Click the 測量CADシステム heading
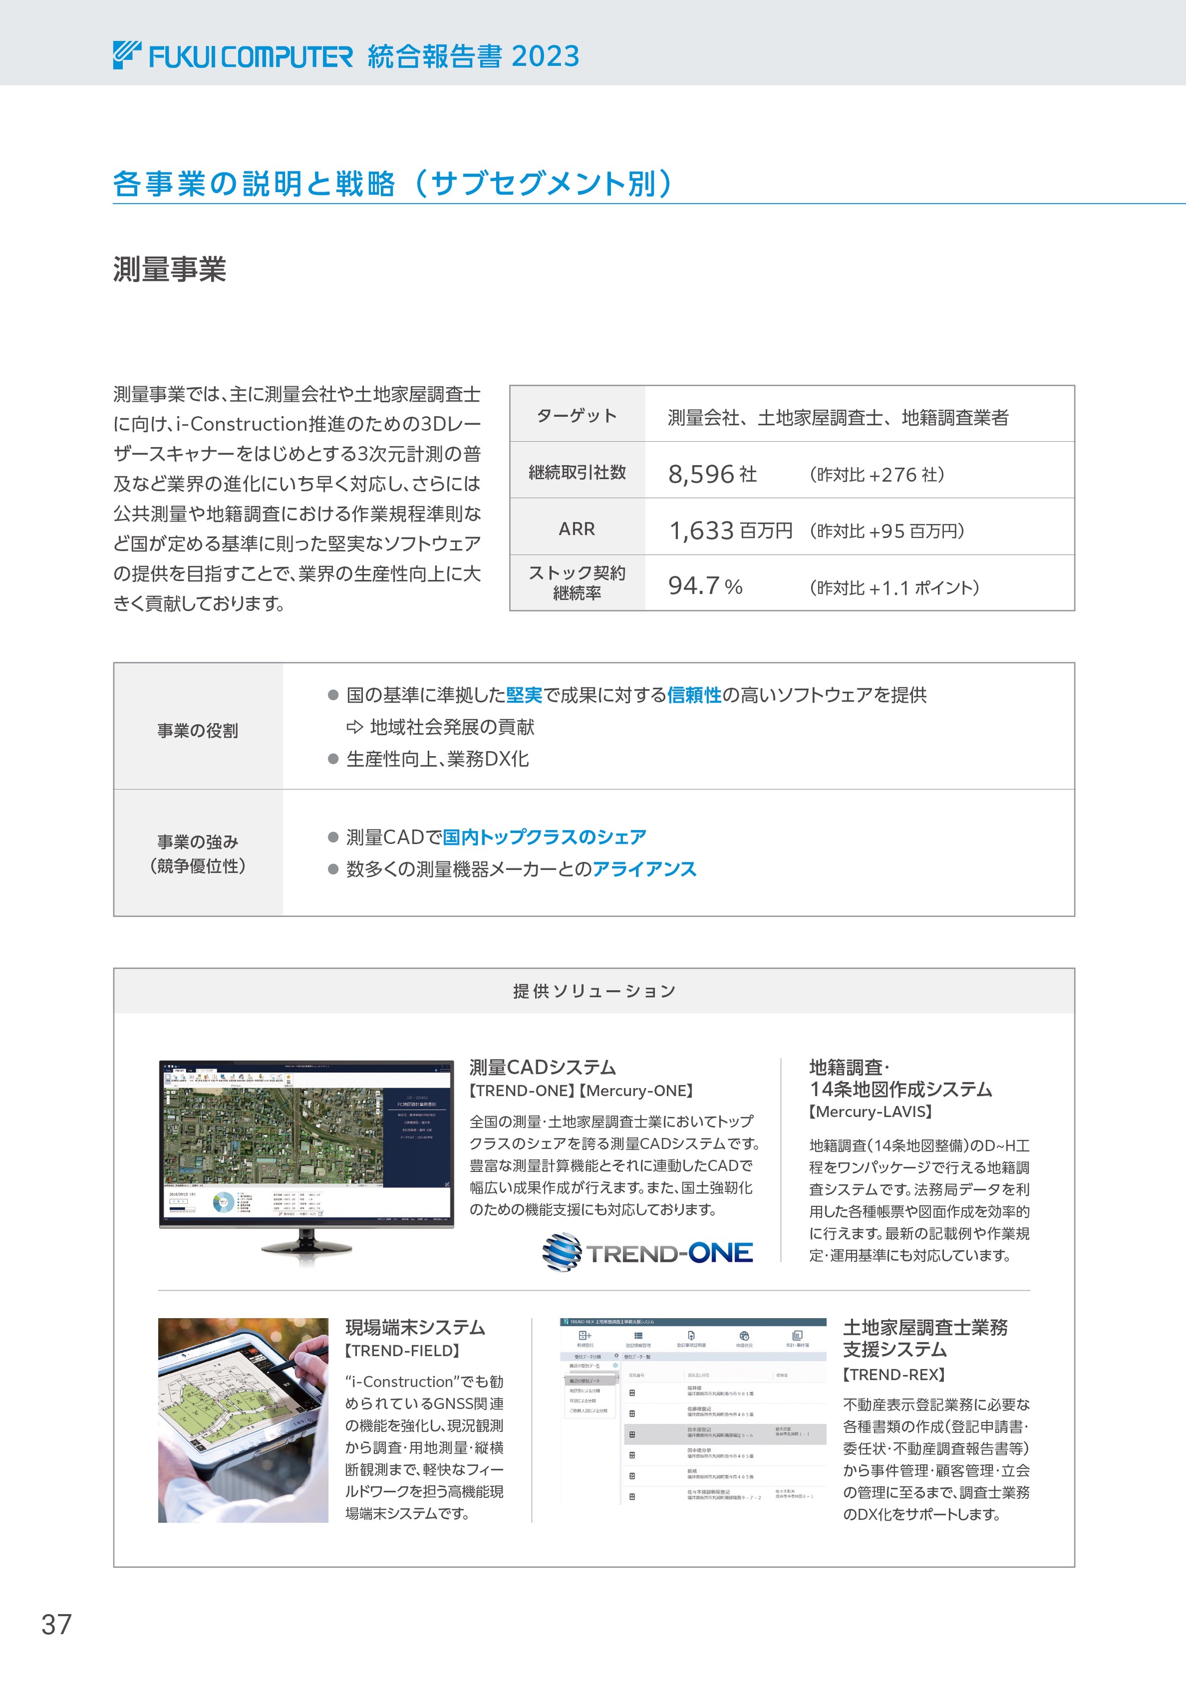The image size is (1186, 1681). click(x=542, y=1067)
